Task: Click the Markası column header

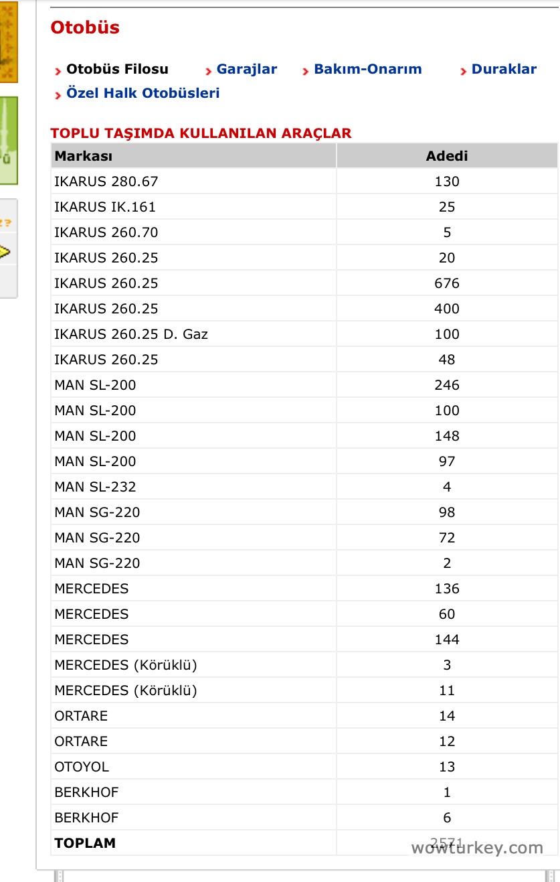Action: (x=83, y=156)
